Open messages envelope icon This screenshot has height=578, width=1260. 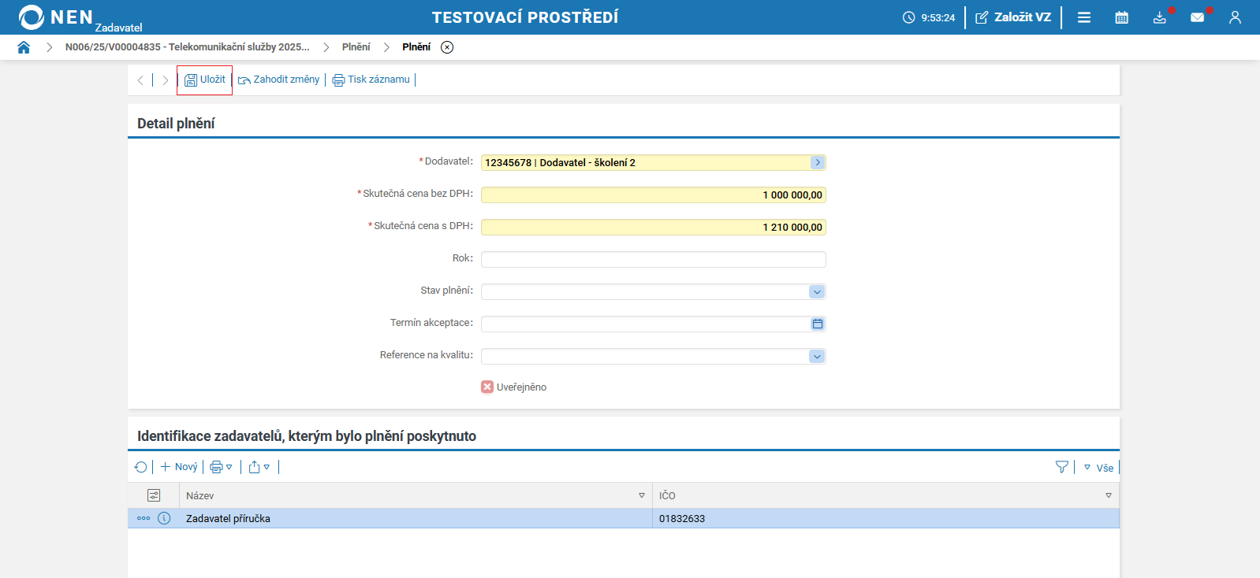(1197, 17)
